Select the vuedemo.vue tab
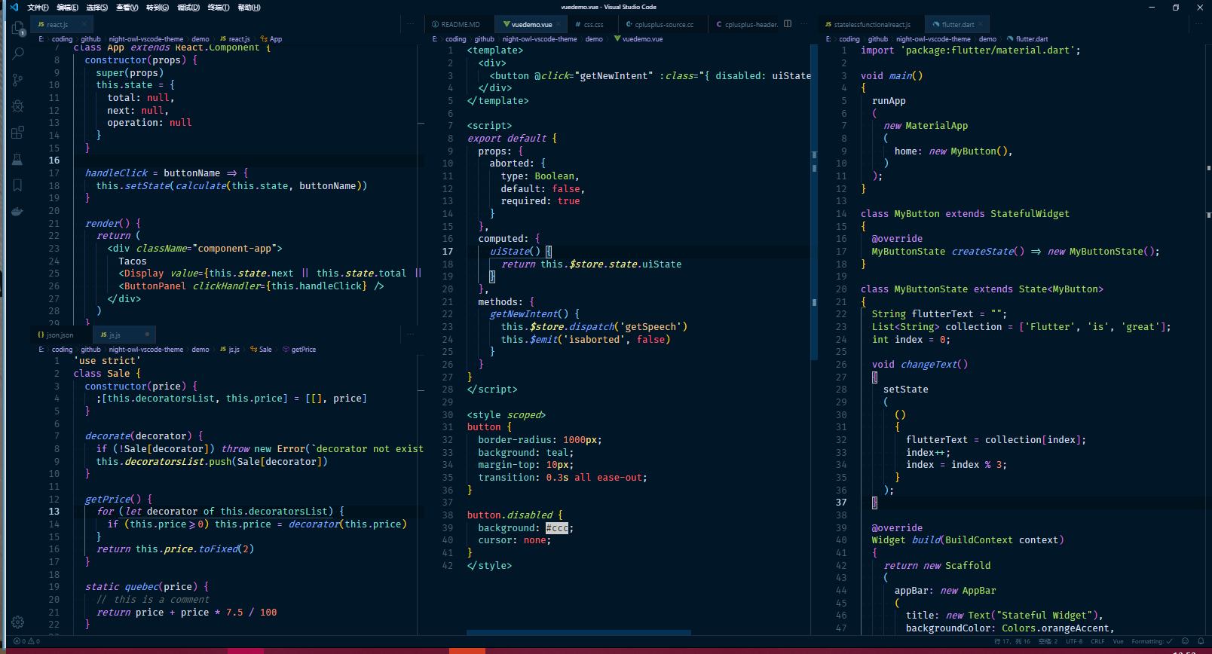 pyautogui.click(x=531, y=24)
